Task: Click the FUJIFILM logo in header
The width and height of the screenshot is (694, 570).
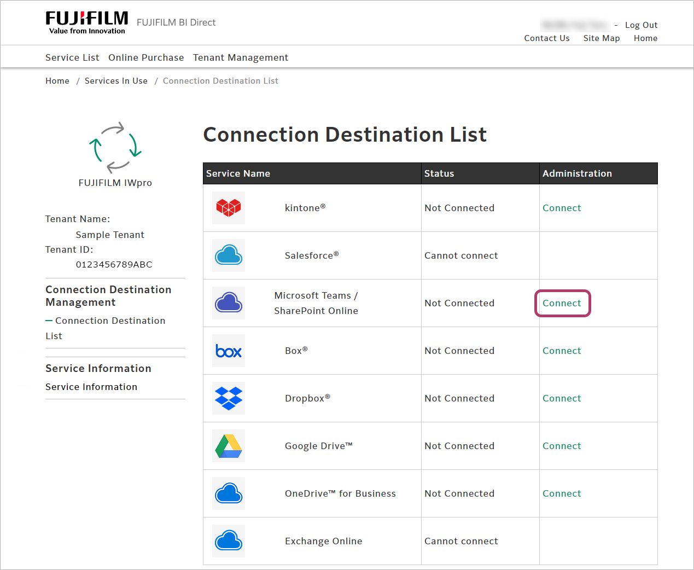Action: click(87, 22)
